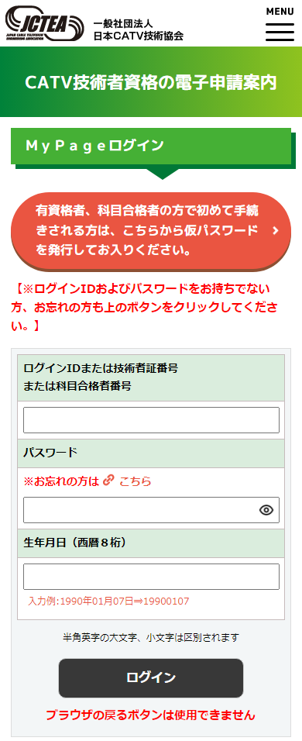Click the ログイン button
This screenshot has width=302, height=741.
tap(151, 677)
